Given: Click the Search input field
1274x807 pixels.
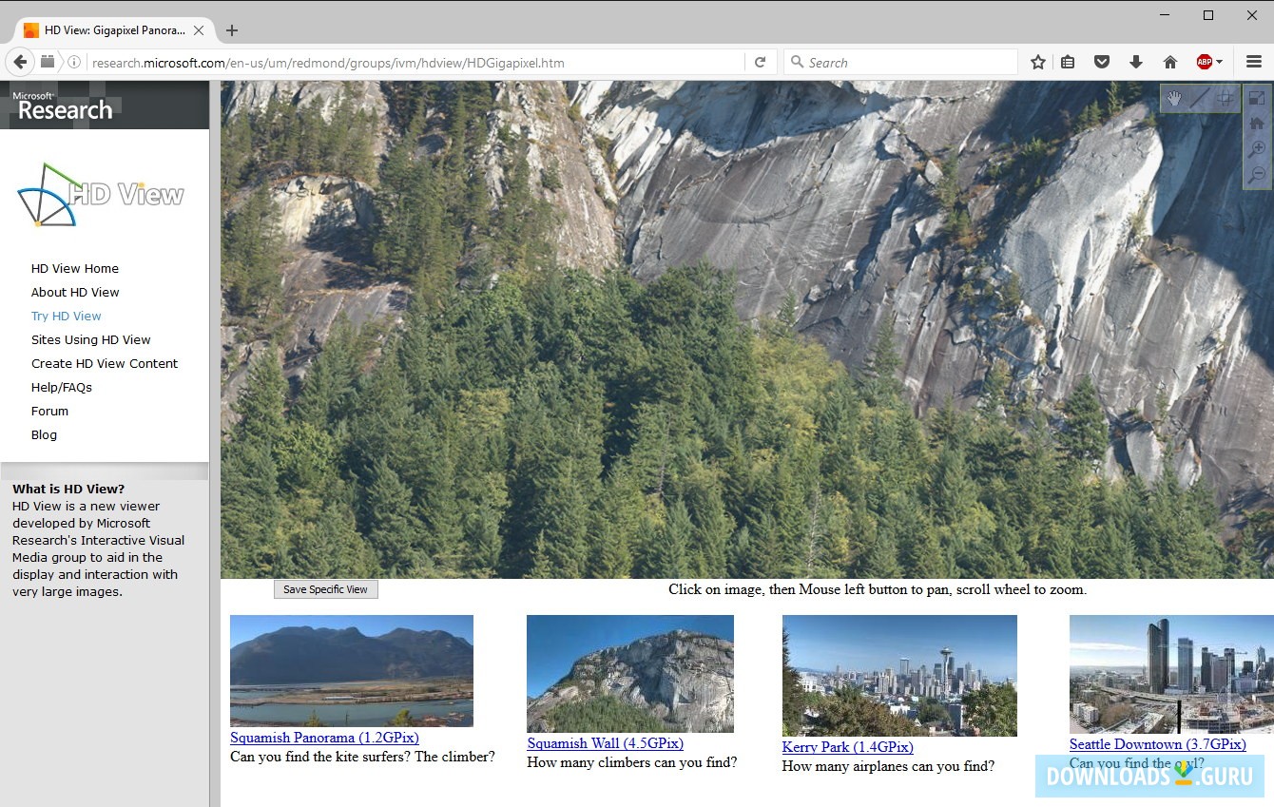Looking at the screenshot, I should pyautogui.click(x=901, y=63).
